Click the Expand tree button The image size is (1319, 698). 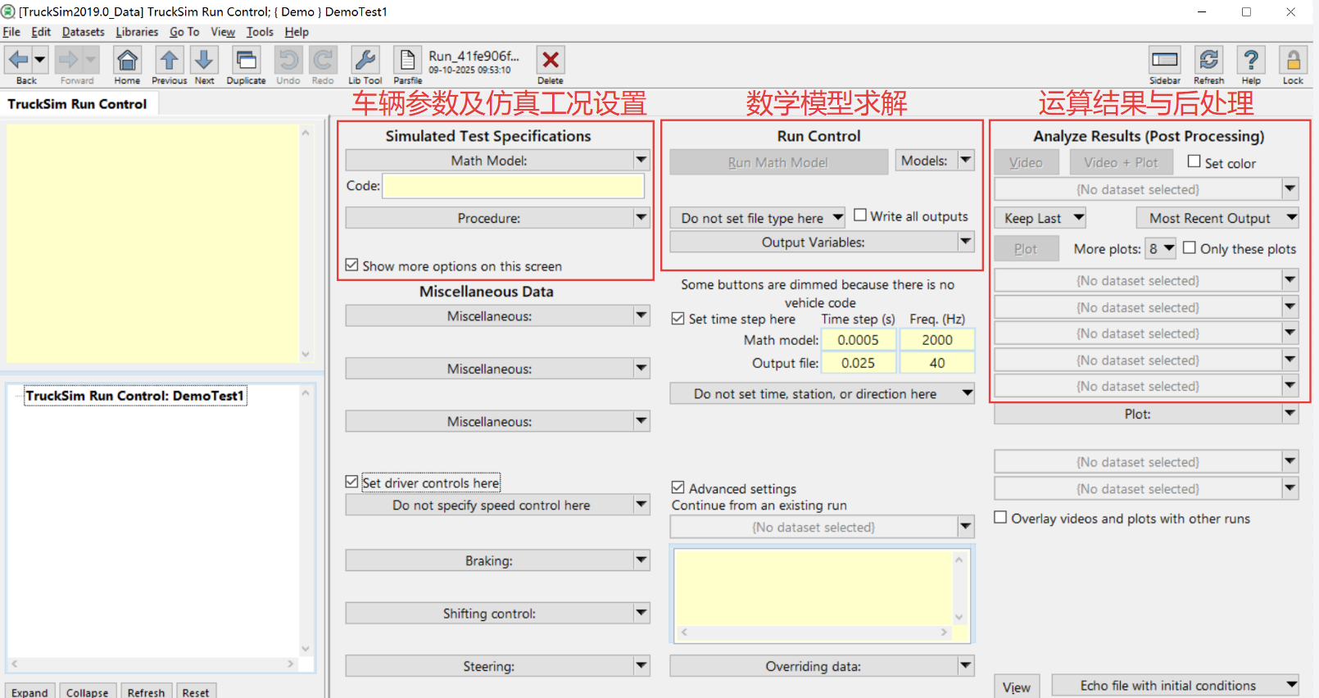tap(30, 692)
